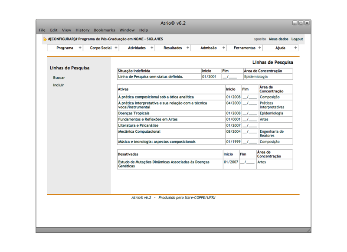Open the Bookmarks menu

point(105,30)
